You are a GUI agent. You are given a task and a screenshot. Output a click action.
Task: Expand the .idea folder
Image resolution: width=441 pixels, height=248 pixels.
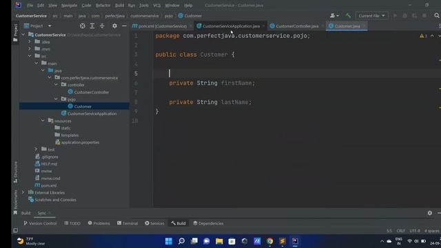30,41
